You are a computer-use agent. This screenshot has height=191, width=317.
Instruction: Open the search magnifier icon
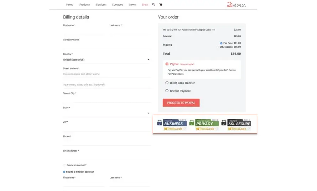(x=154, y=4)
